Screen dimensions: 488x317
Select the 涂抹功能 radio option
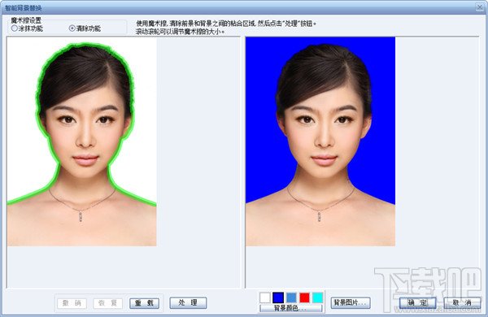pos(27,28)
